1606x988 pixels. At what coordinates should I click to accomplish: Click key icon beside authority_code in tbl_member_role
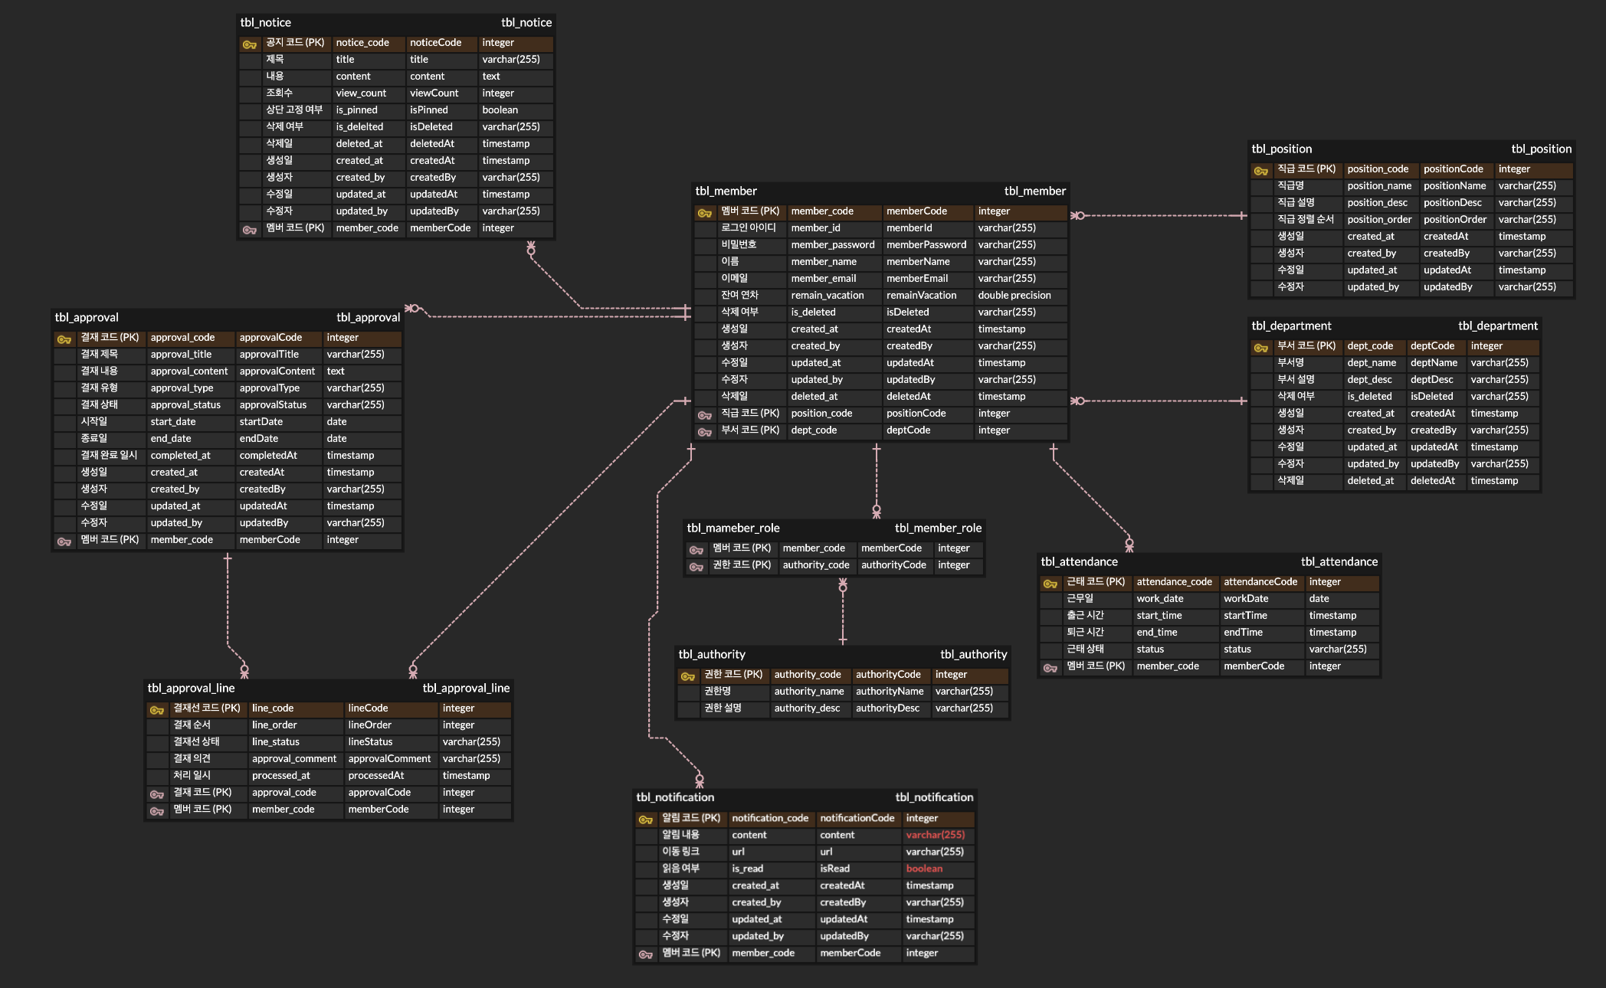point(696,567)
